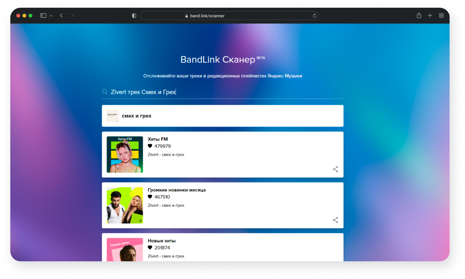Viewport: 465px width, 279px height.
Task: Toggle the Safari sidebar
Action: pyautogui.click(x=43, y=15)
